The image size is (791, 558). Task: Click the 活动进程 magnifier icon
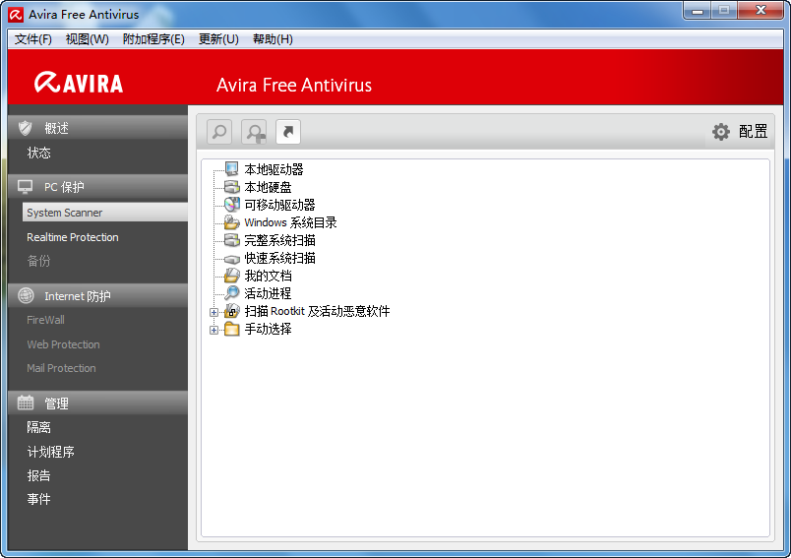[x=231, y=293]
